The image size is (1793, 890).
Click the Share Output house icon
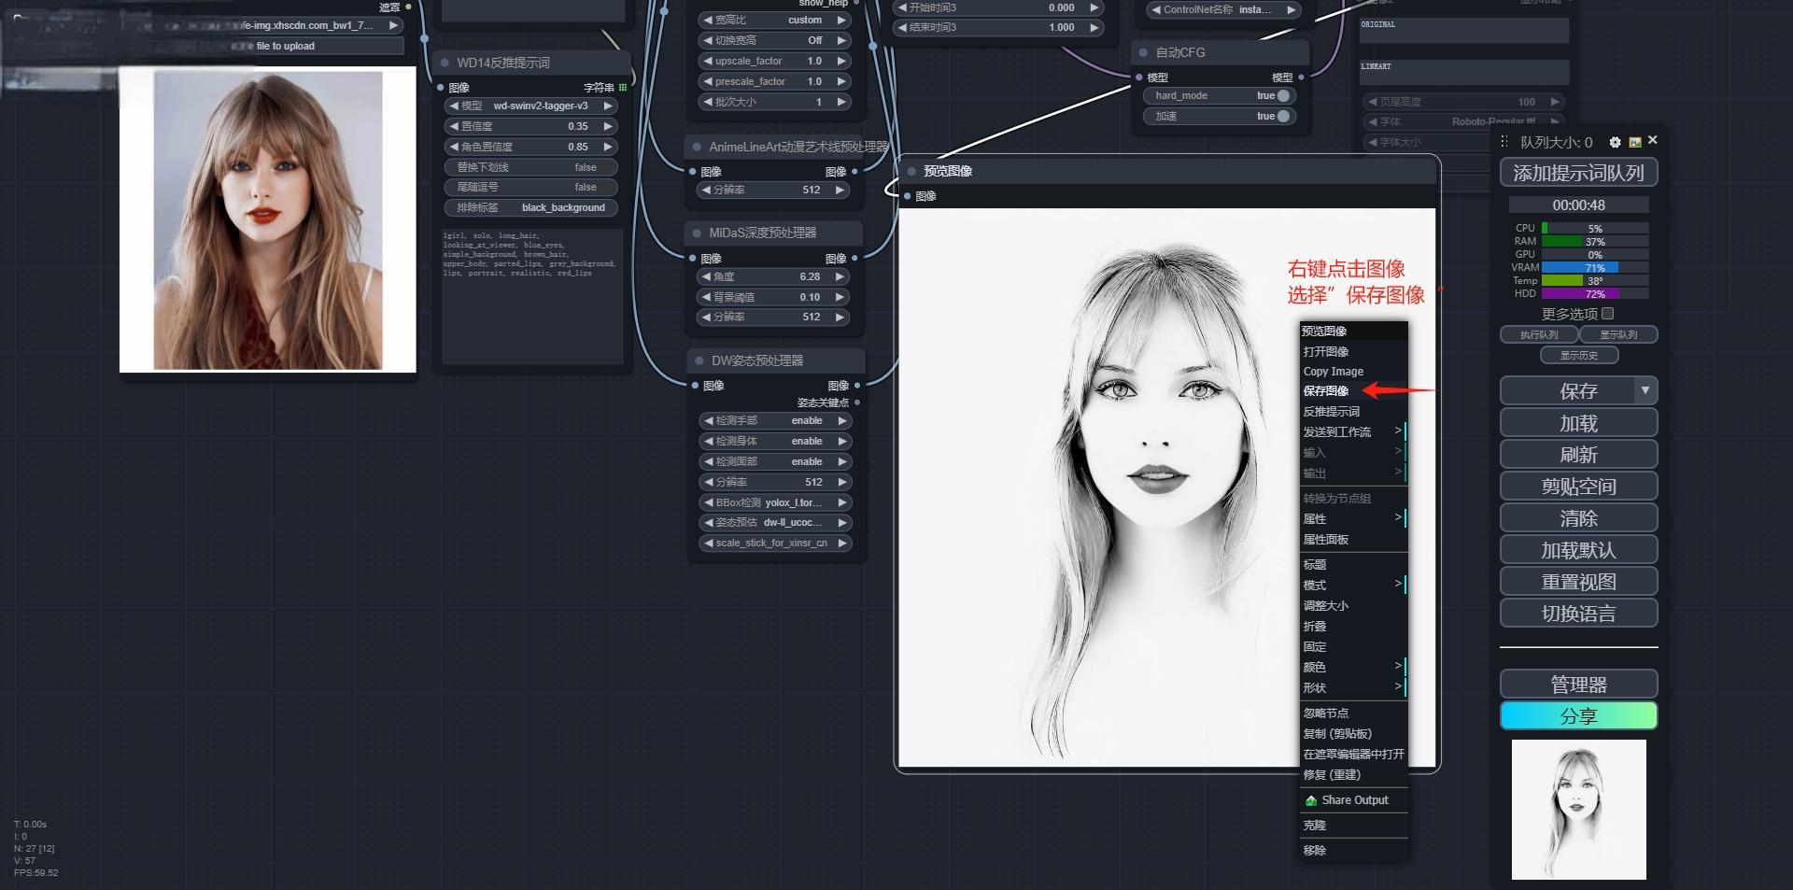click(1311, 800)
